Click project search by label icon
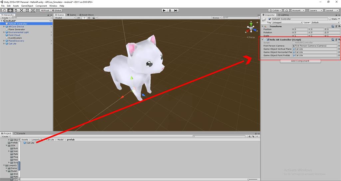Image resolution: width=341 pixels, height=181 pixels. pyautogui.click(x=253, y=136)
